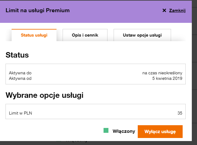197x145 pixels.
Task: Click the Aktywna od label
Action: (20, 78)
